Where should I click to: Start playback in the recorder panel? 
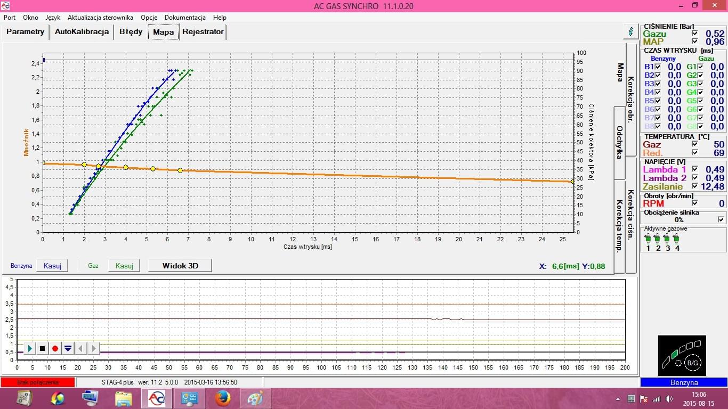point(30,348)
